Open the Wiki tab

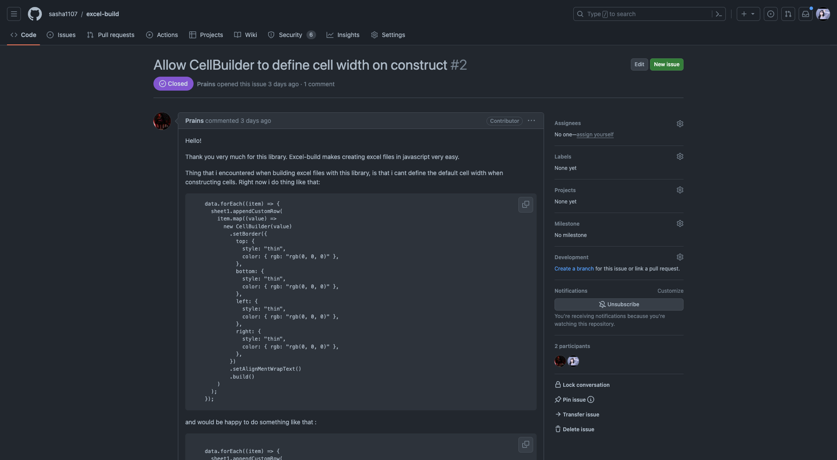[245, 35]
